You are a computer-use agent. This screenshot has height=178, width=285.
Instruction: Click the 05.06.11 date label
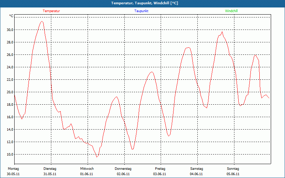pos(233,174)
